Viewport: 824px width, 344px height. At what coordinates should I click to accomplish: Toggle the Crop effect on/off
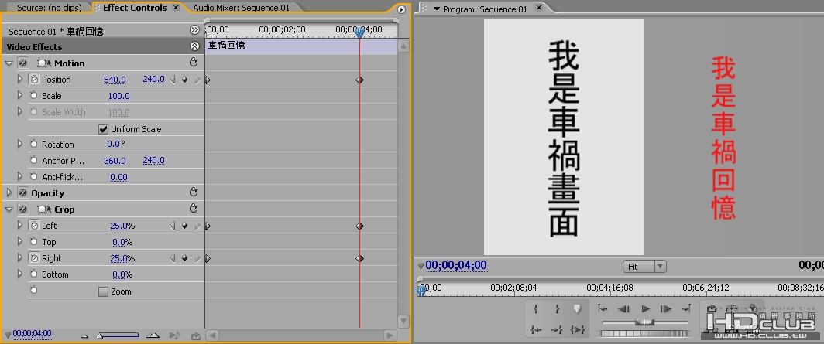22,209
